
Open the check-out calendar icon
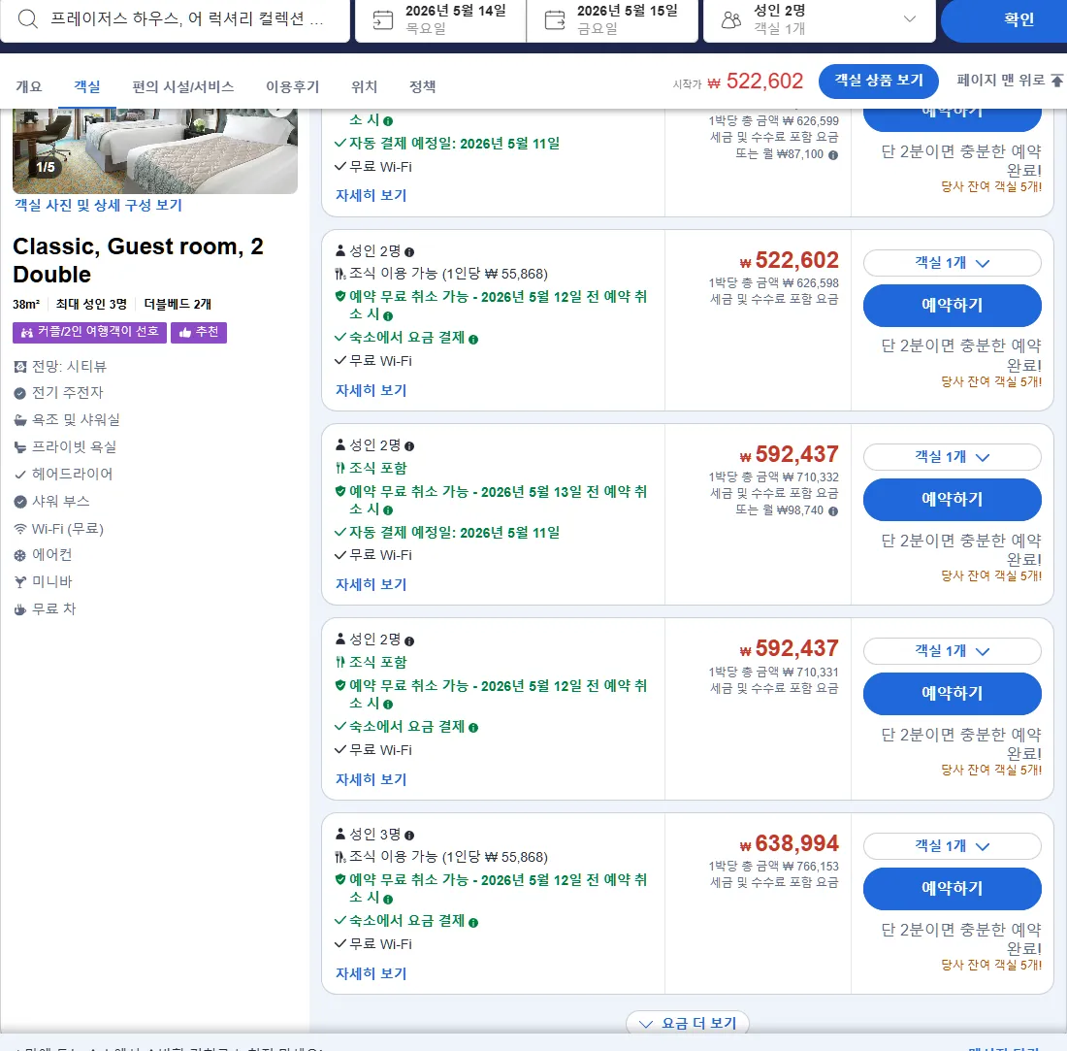pos(555,19)
